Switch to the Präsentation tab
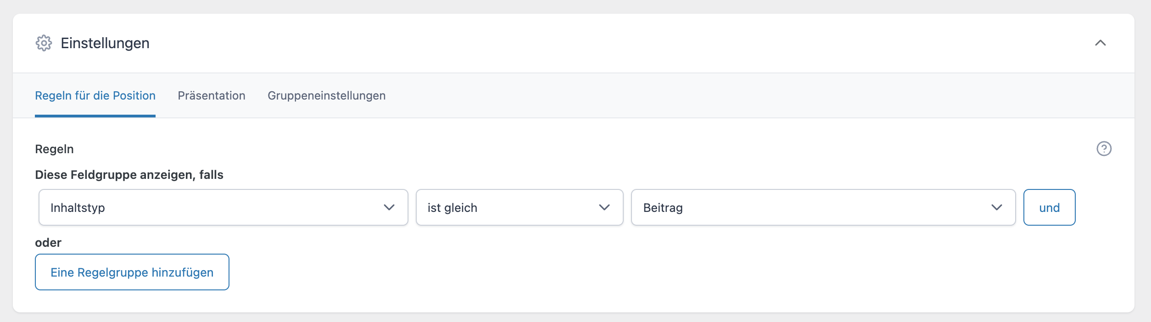The height and width of the screenshot is (322, 1151). [212, 95]
